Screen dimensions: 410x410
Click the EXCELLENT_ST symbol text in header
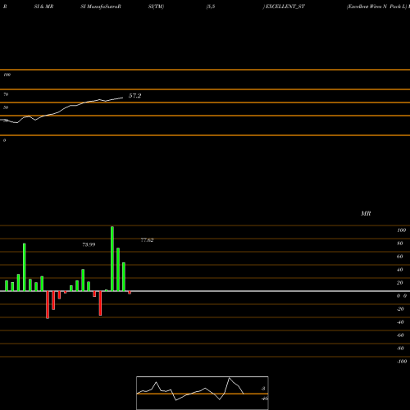pos(285,7)
